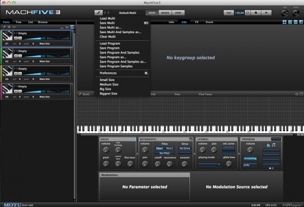Switch to the Browse tab
Screen dimensions: 304x207
pyautogui.click(x=43, y=22)
